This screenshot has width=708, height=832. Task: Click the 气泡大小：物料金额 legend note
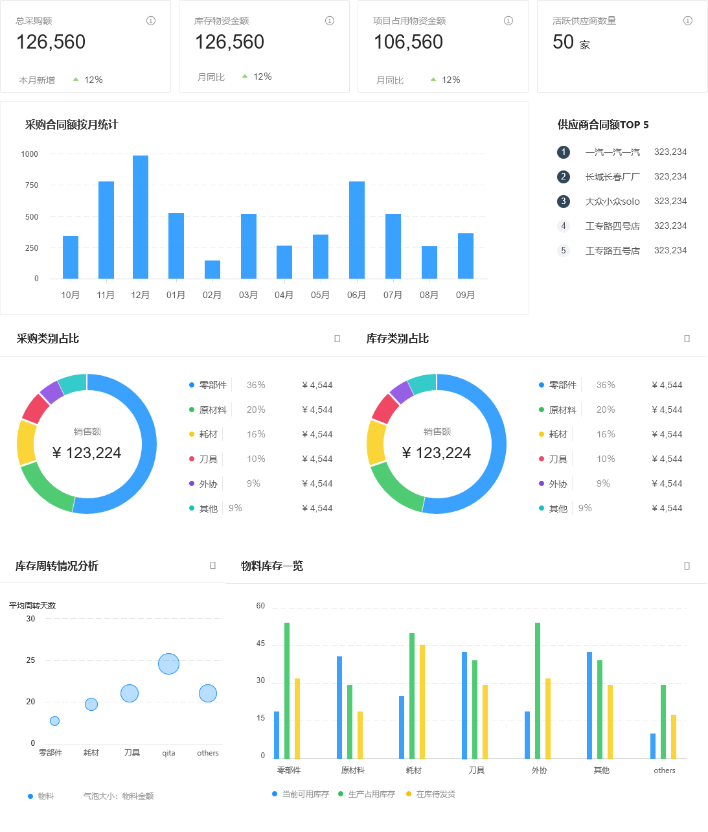coord(119,796)
